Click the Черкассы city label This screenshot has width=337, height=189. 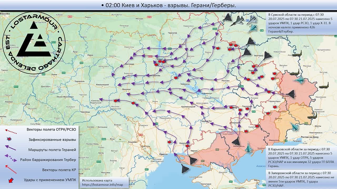click(x=185, y=84)
